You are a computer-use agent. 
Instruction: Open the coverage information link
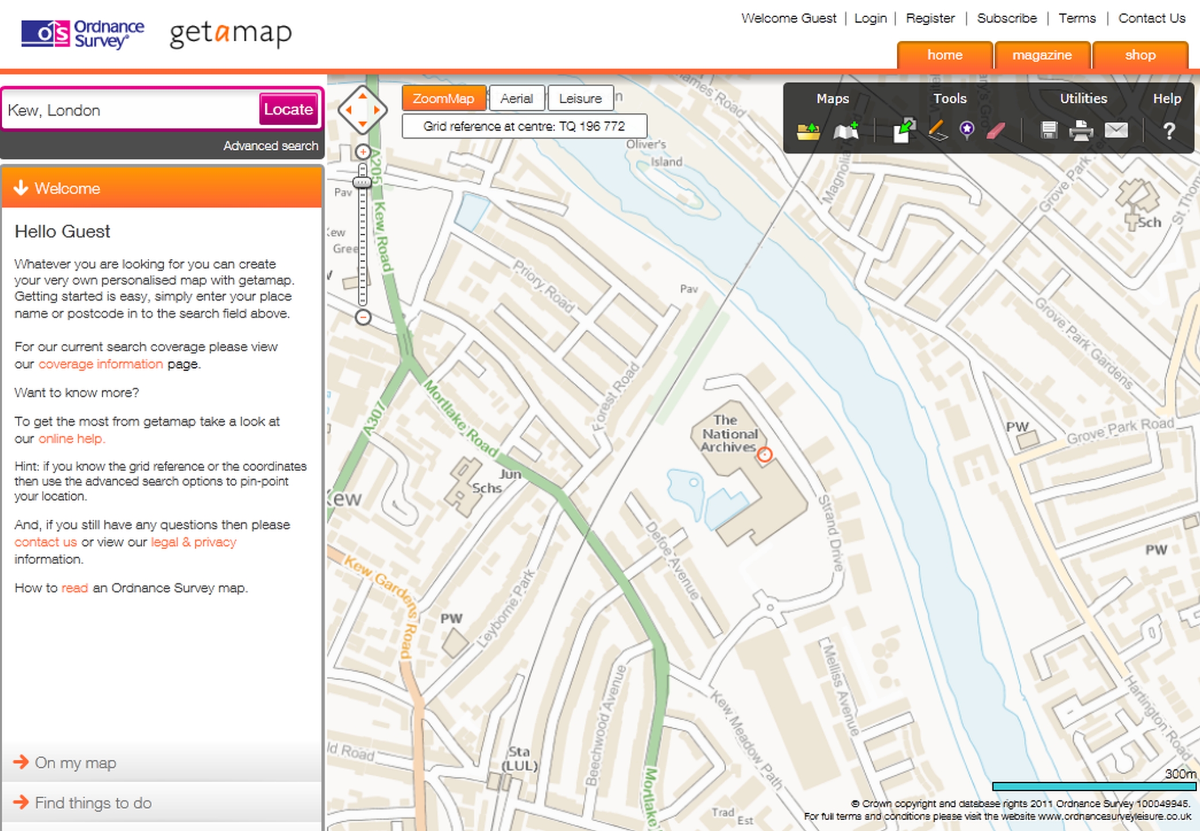click(x=100, y=364)
